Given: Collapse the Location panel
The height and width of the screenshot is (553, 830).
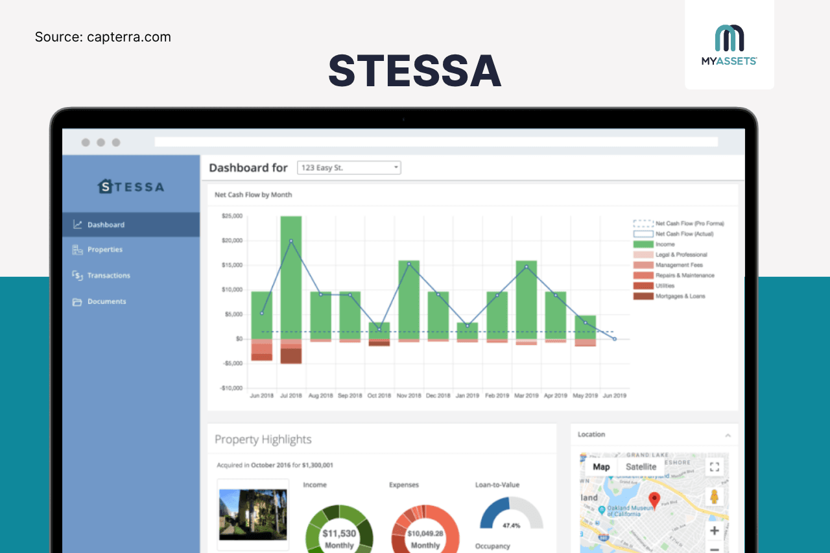Looking at the screenshot, I should tap(728, 435).
